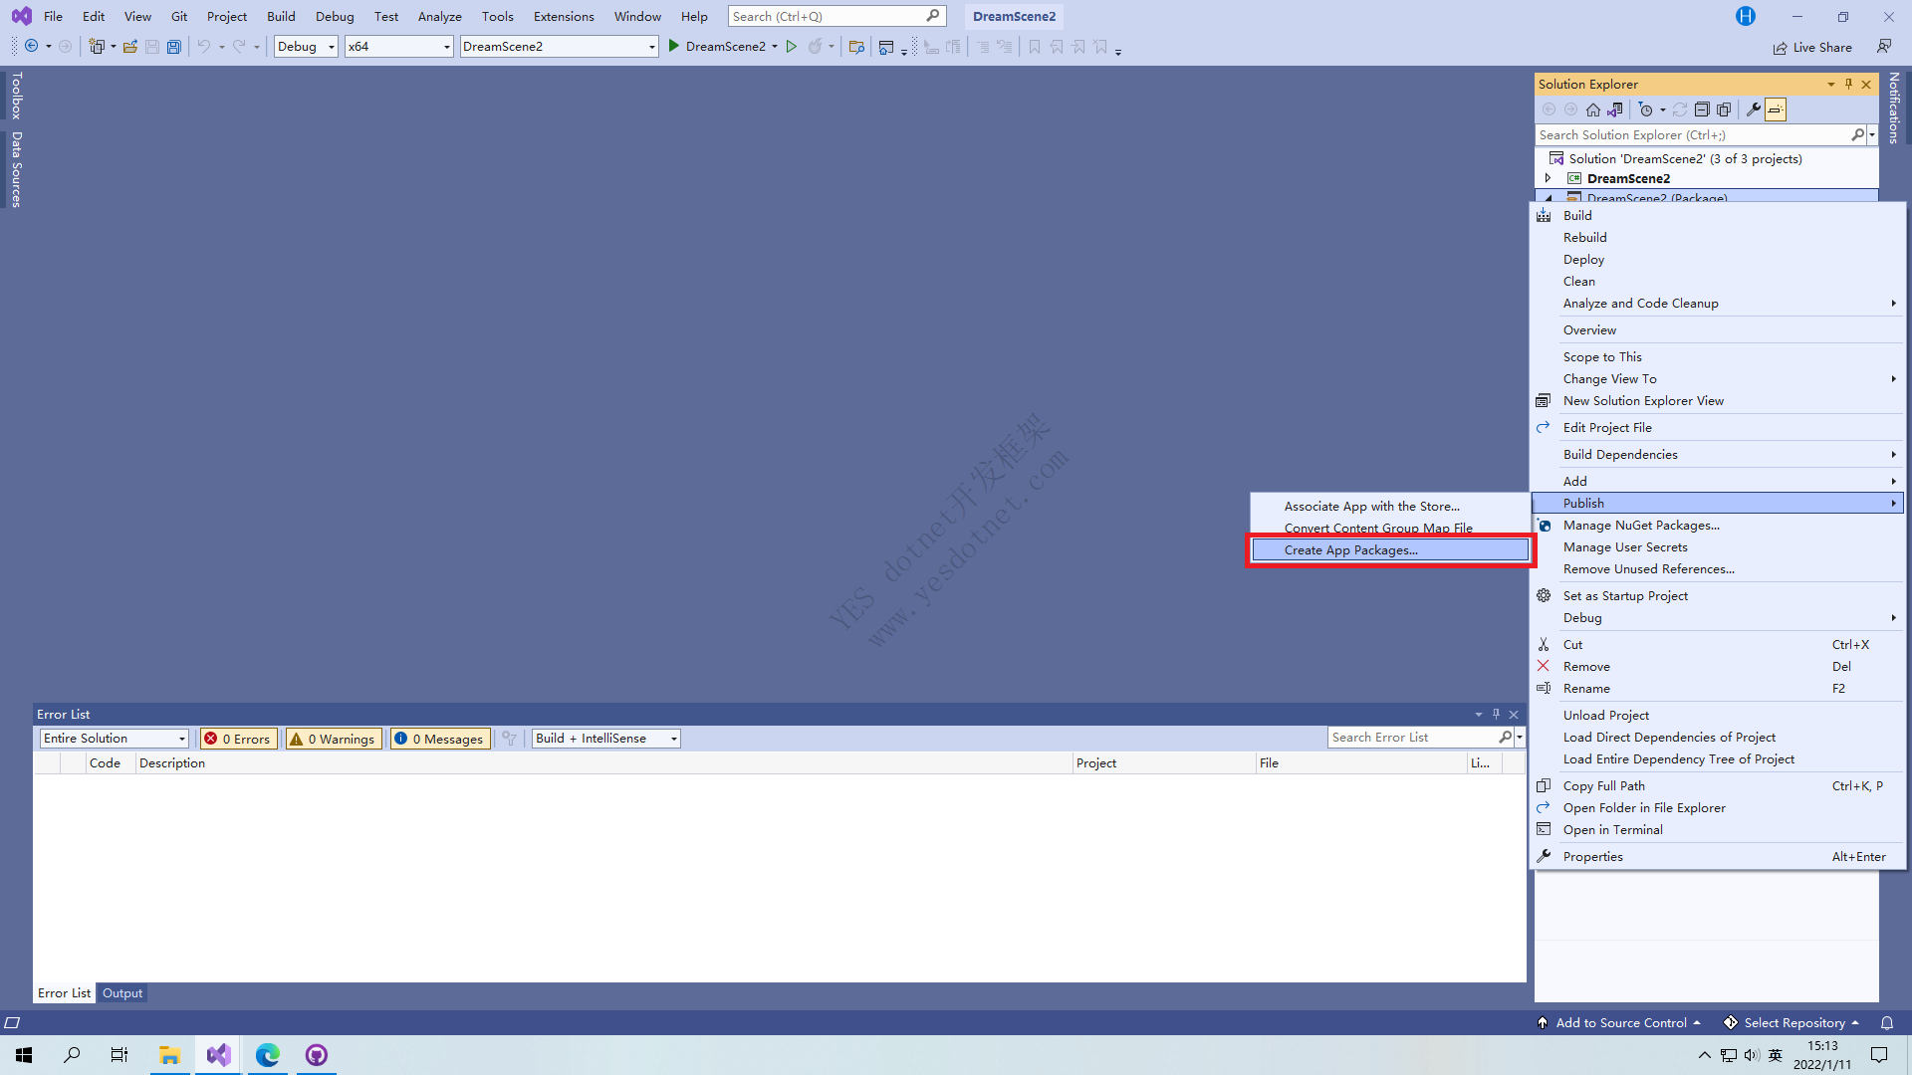
Task: Select Create App Packages... menu item
Action: 1390,550
